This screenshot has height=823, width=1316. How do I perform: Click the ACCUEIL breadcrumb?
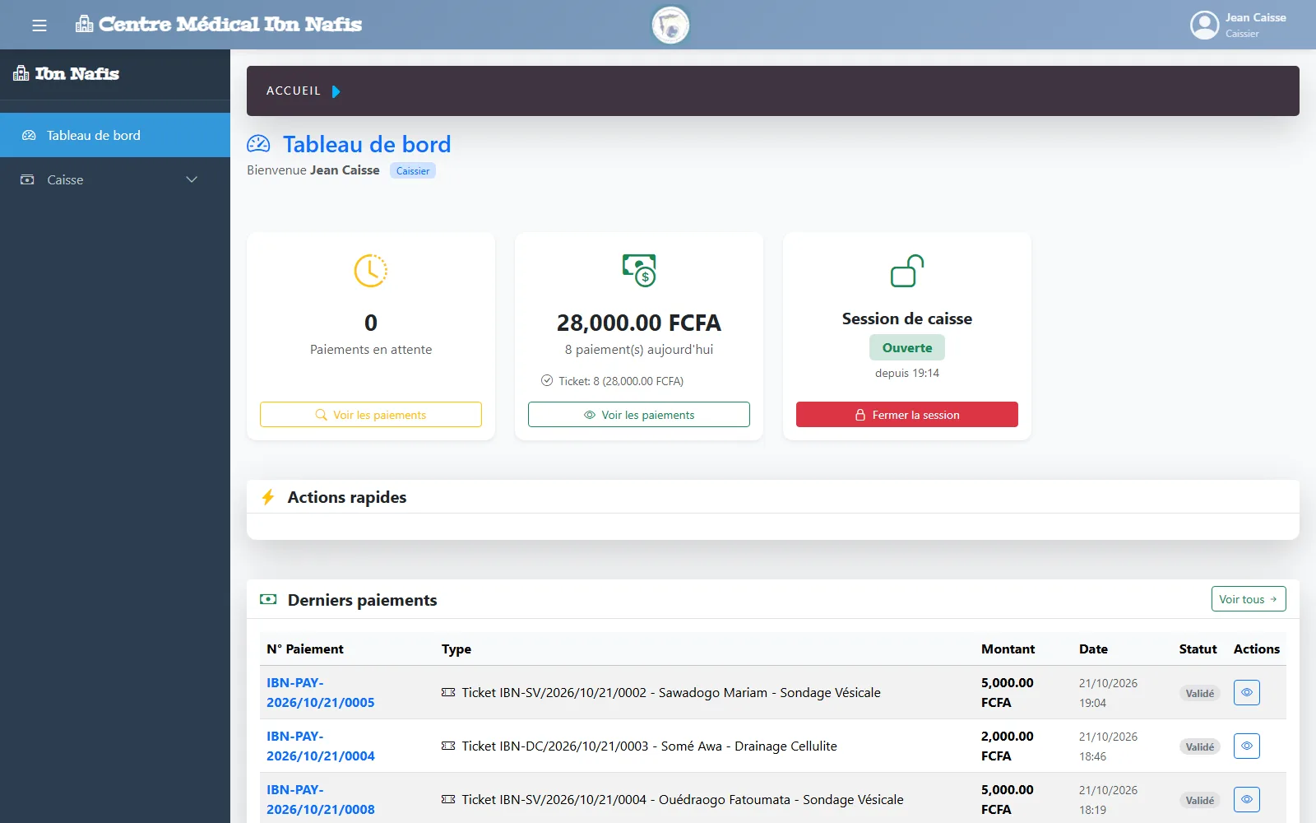tap(293, 91)
